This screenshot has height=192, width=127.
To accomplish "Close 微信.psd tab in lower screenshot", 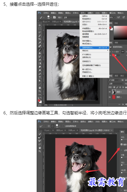I will pos(65,131).
